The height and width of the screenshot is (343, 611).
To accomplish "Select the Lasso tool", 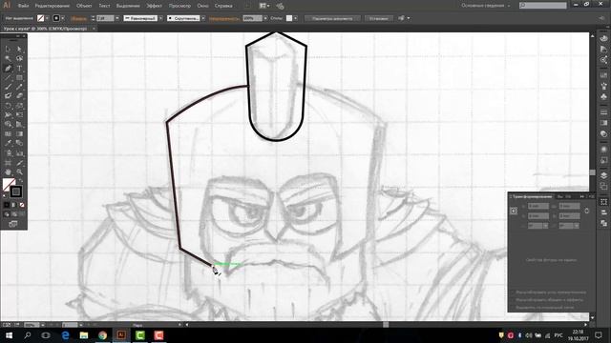I will 19,58.
